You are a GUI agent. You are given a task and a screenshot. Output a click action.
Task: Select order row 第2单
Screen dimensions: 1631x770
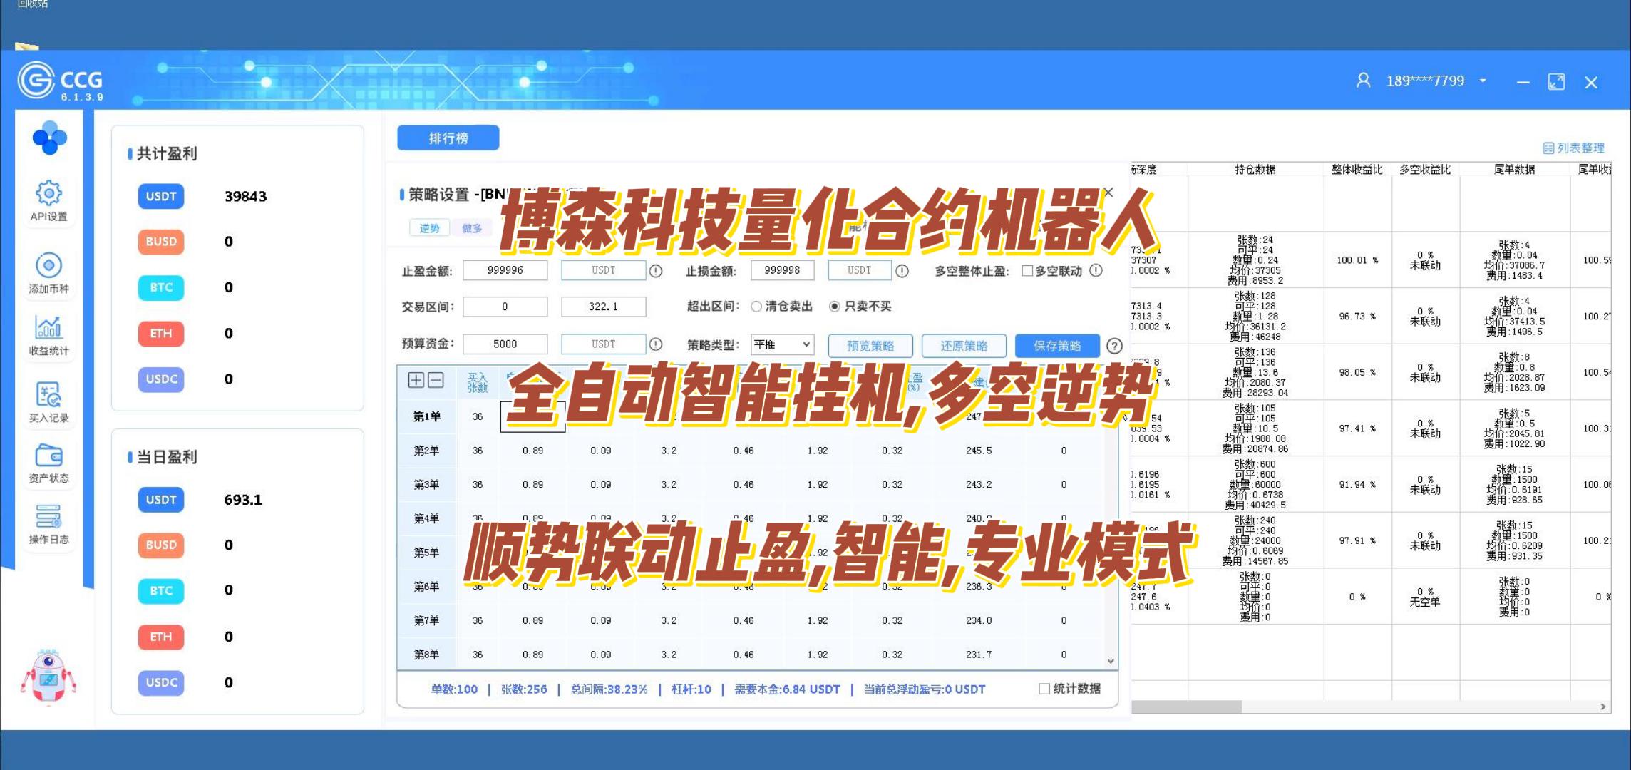click(751, 451)
